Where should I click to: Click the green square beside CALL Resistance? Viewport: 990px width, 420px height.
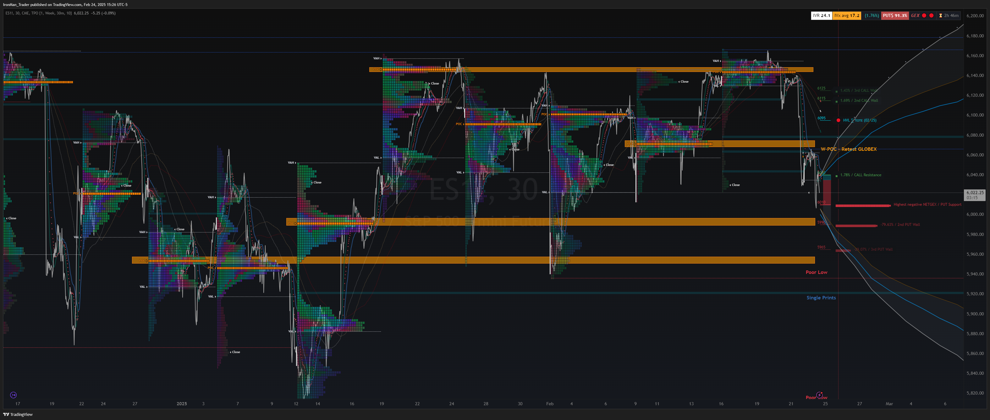coord(837,176)
